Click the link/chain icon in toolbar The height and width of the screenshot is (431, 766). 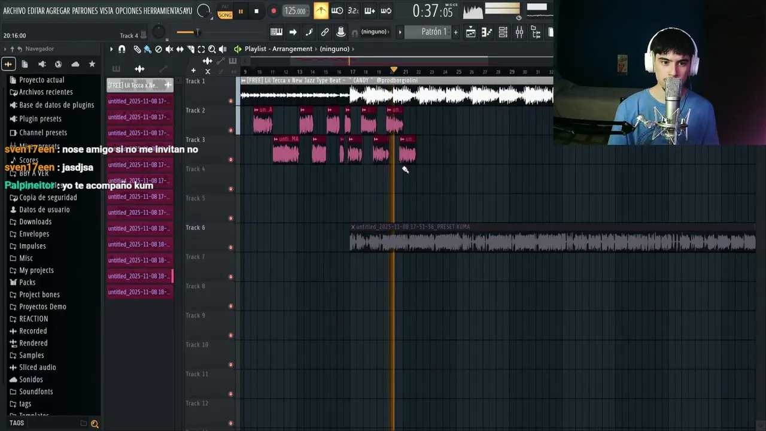pyautogui.click(x=325, y=32)
